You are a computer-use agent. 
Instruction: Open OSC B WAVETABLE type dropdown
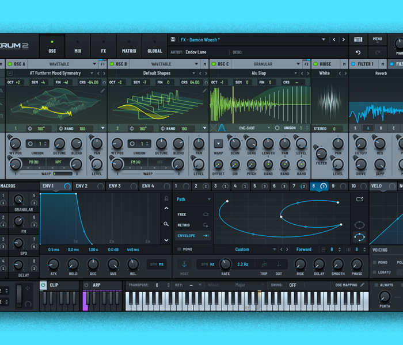click(164, 64)
